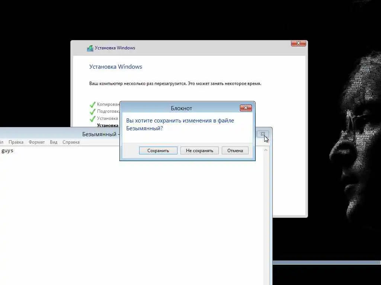Open the Правка menu in Notepad
Viewport: 381px width, 285px height.
coord(16,142)
